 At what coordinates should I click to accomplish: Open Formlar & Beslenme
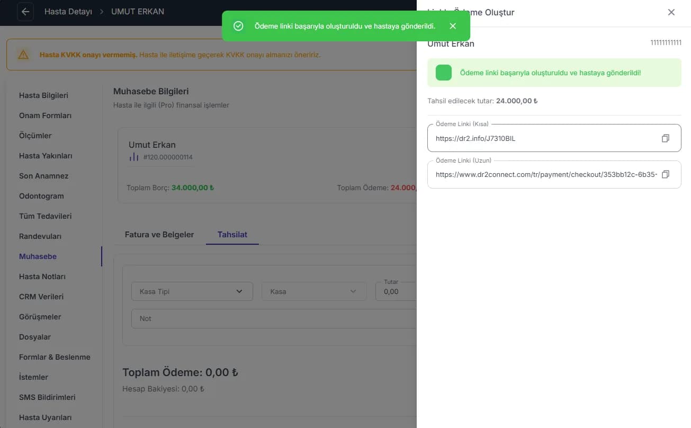(x=55, y=357)
